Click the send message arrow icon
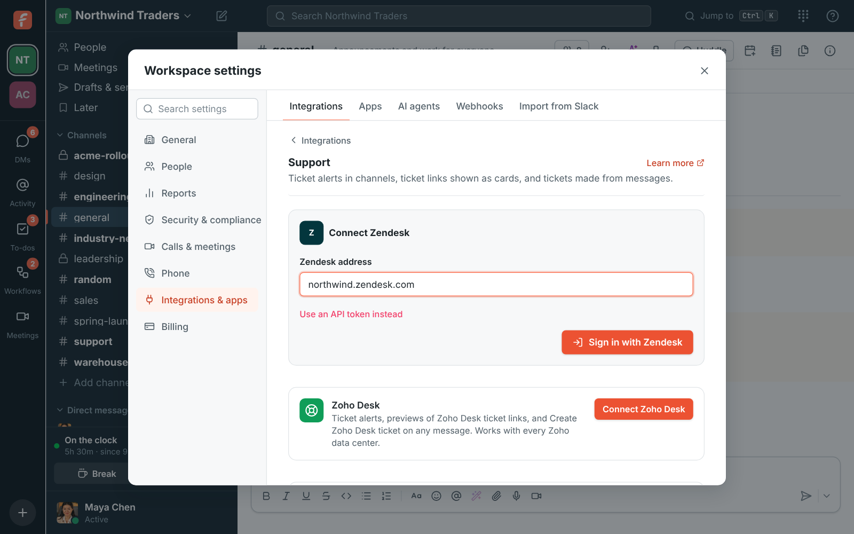 [x=806, y=496]
